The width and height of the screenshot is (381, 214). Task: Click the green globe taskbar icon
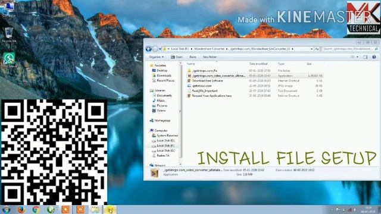(x=51, y=210)
